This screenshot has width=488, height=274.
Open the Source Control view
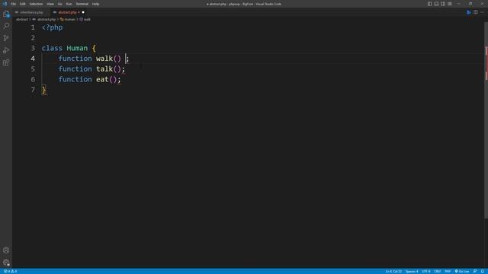[6, 38]
